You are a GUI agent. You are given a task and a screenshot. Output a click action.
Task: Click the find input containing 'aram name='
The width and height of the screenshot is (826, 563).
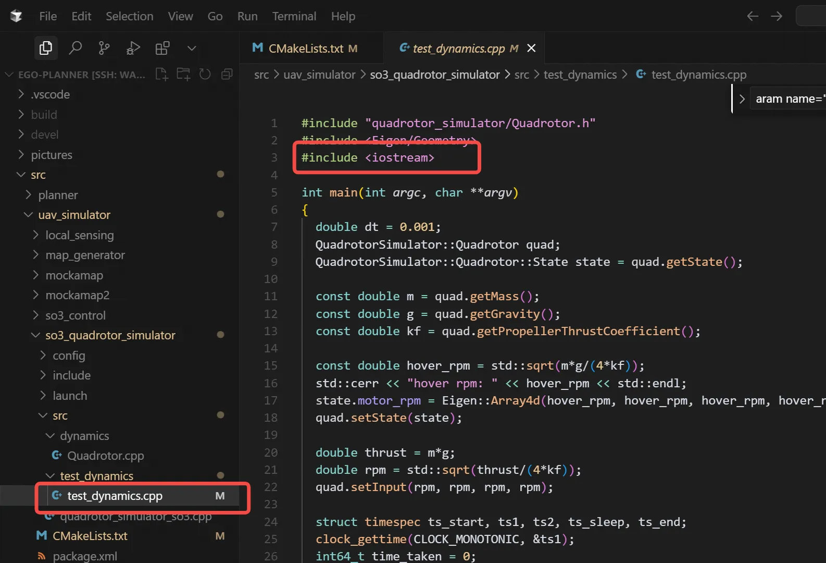[x=788, y=99]
